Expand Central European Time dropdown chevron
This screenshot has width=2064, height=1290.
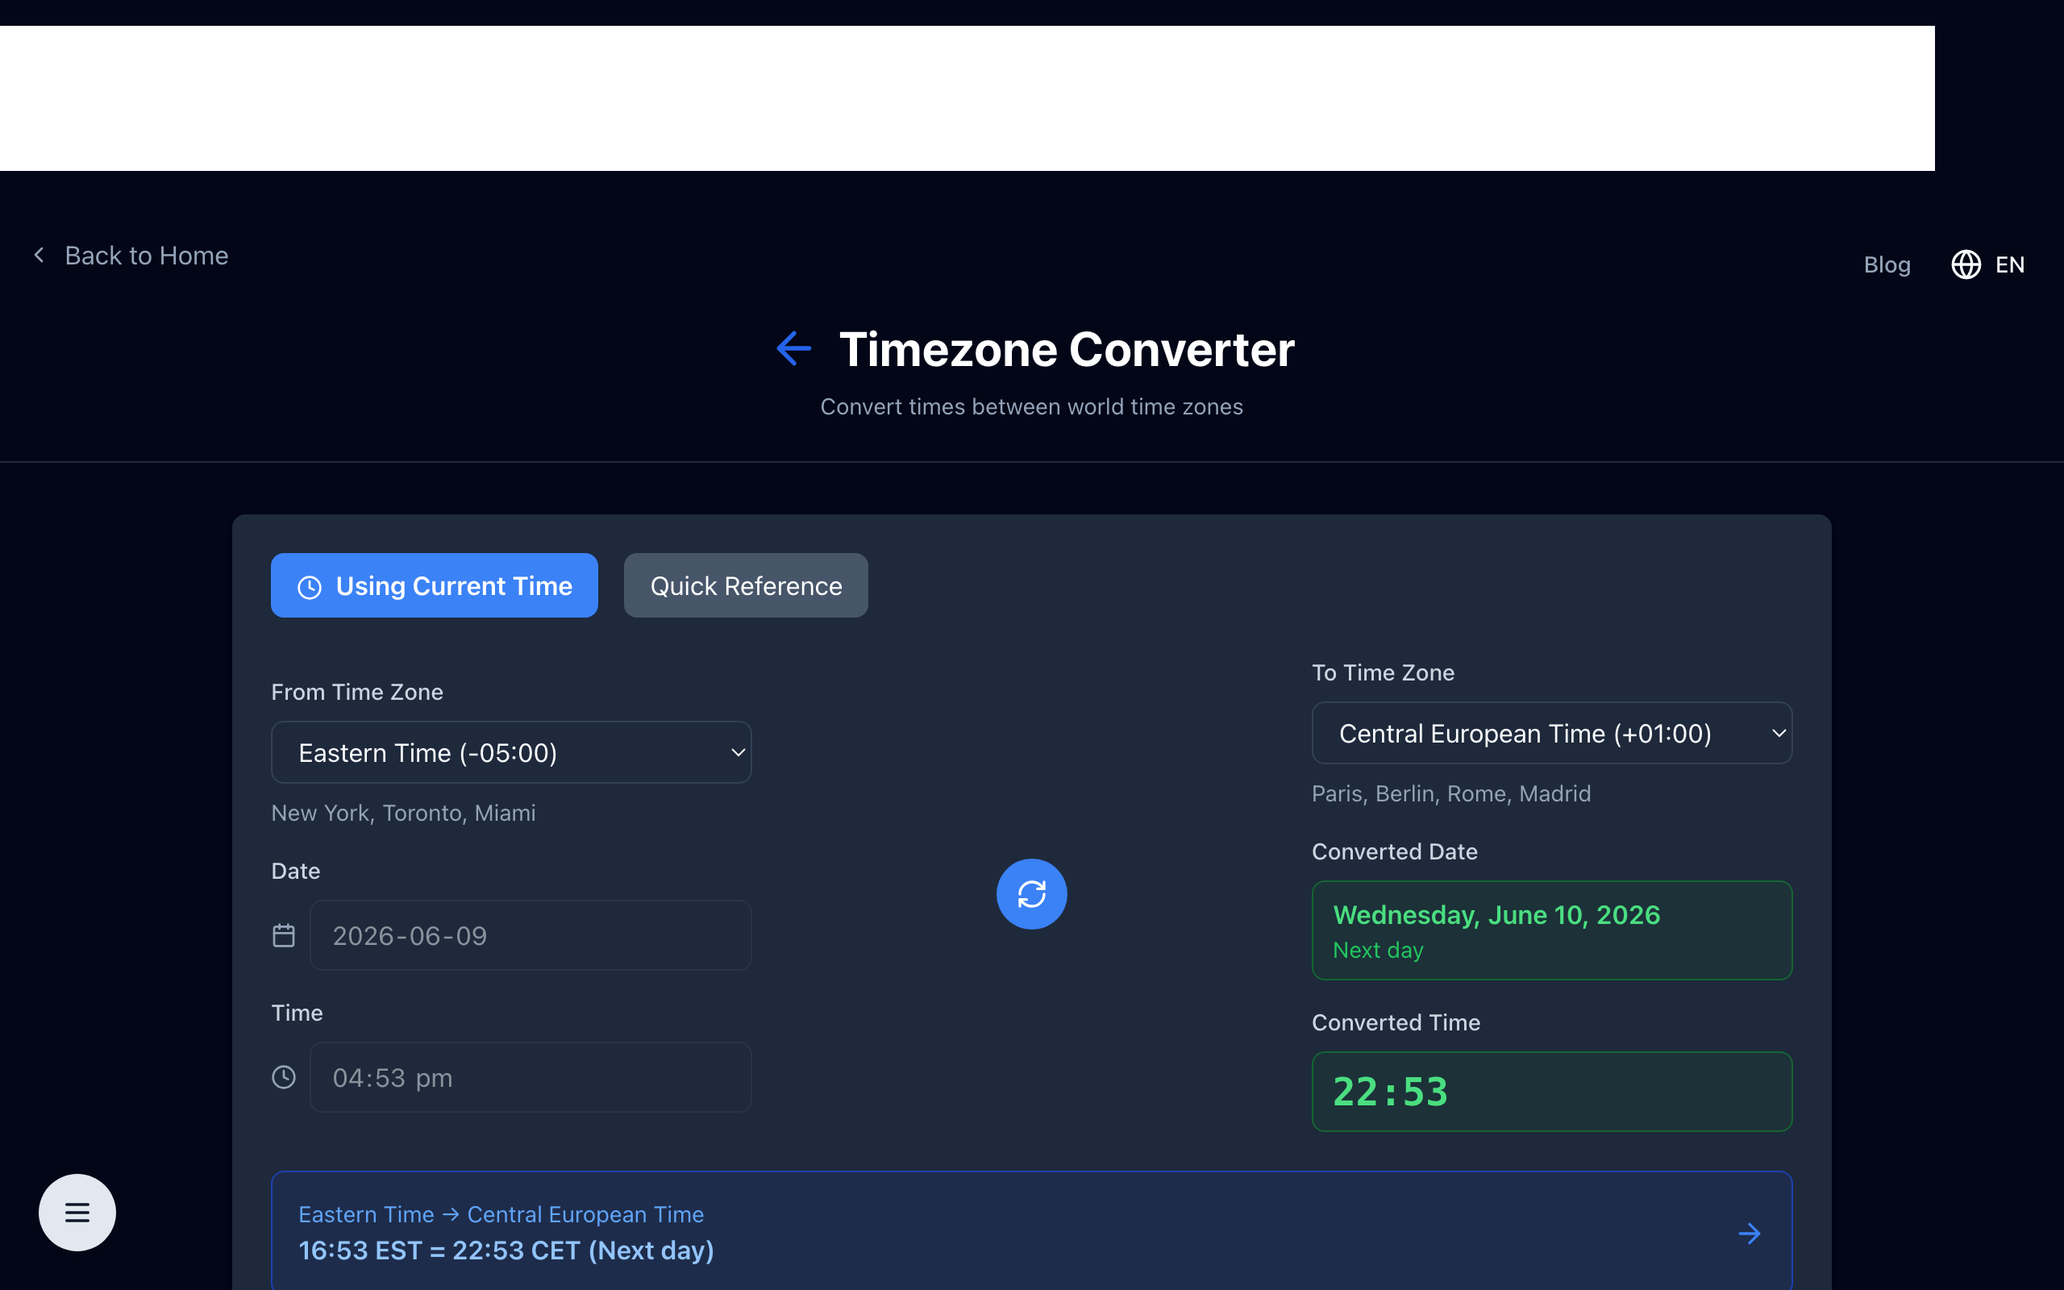1779,733
